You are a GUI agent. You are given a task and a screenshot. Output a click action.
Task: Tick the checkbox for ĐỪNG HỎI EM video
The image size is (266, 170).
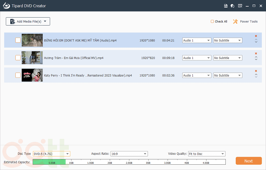click(18, 40)
